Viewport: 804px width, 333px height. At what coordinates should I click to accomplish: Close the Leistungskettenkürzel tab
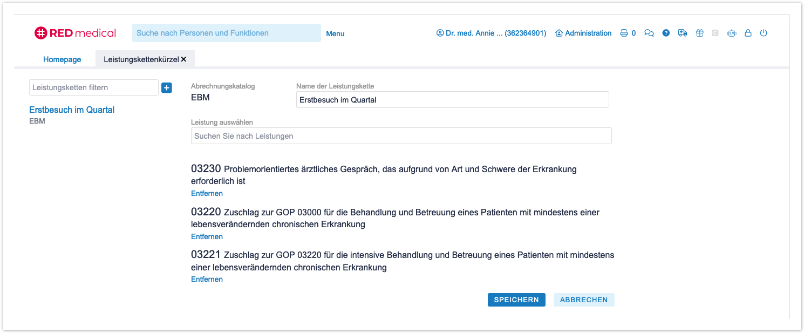184,59
